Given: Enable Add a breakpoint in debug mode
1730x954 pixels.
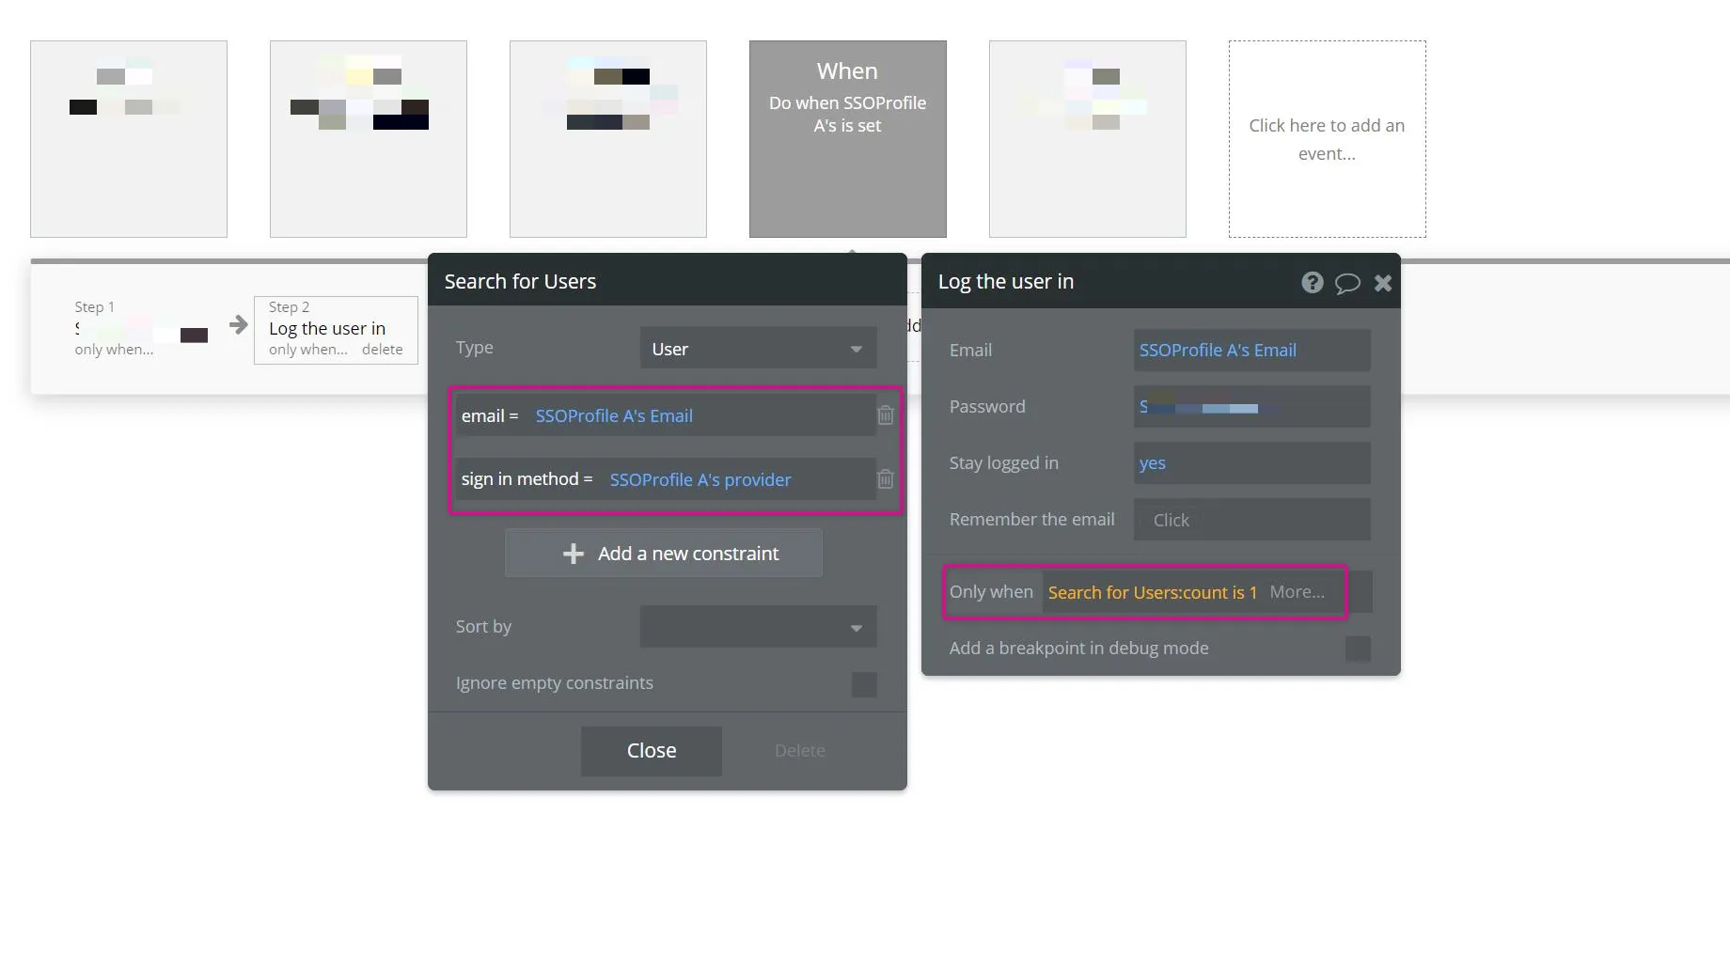Looking at the screenshot, I should (1358, 649).
